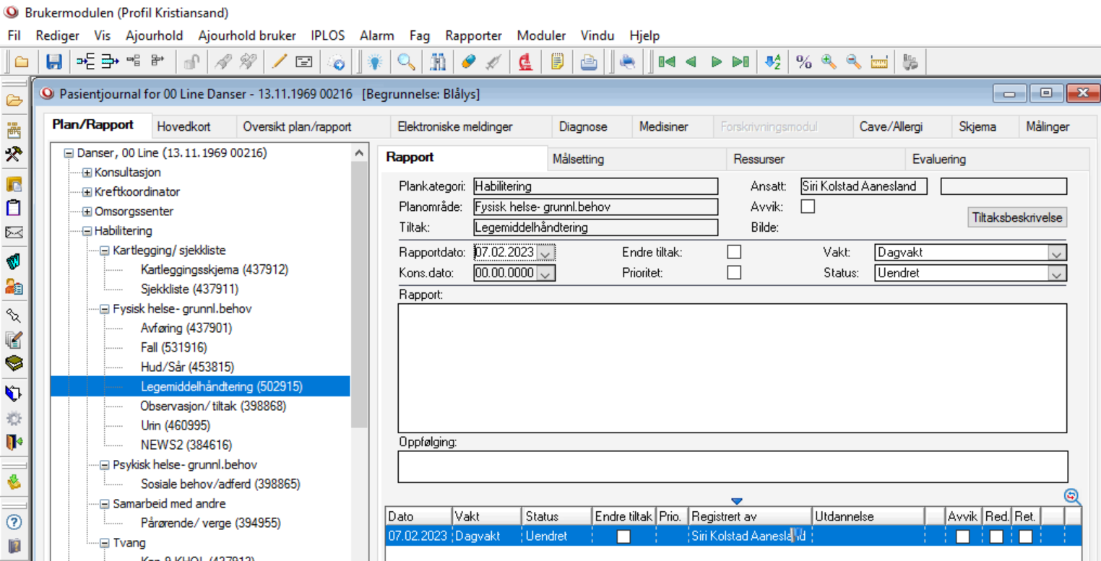Click the hammer and wrench sidebar icon

click(14, 154)
